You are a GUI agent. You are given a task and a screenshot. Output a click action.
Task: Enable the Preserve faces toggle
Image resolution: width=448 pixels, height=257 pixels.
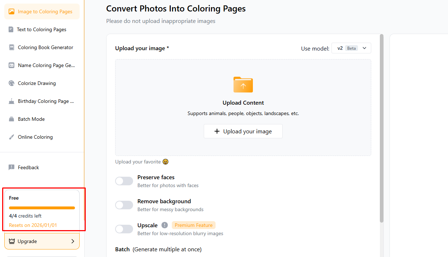[x=124, y=181]
